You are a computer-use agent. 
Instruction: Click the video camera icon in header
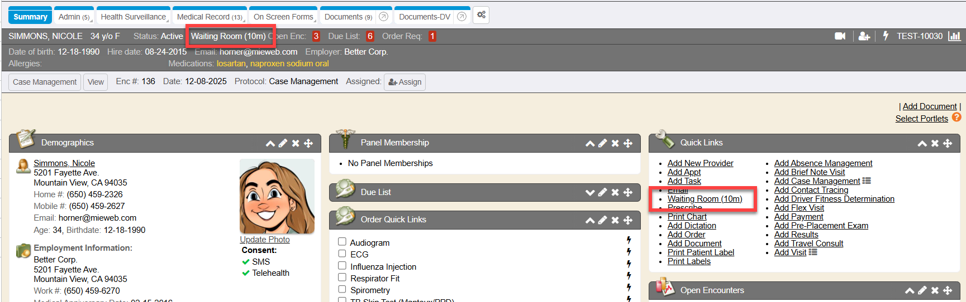point(840,36)
